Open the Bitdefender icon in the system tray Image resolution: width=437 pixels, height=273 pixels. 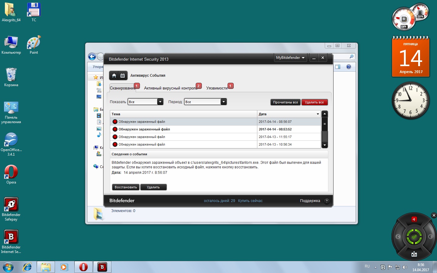pos(383,267)
